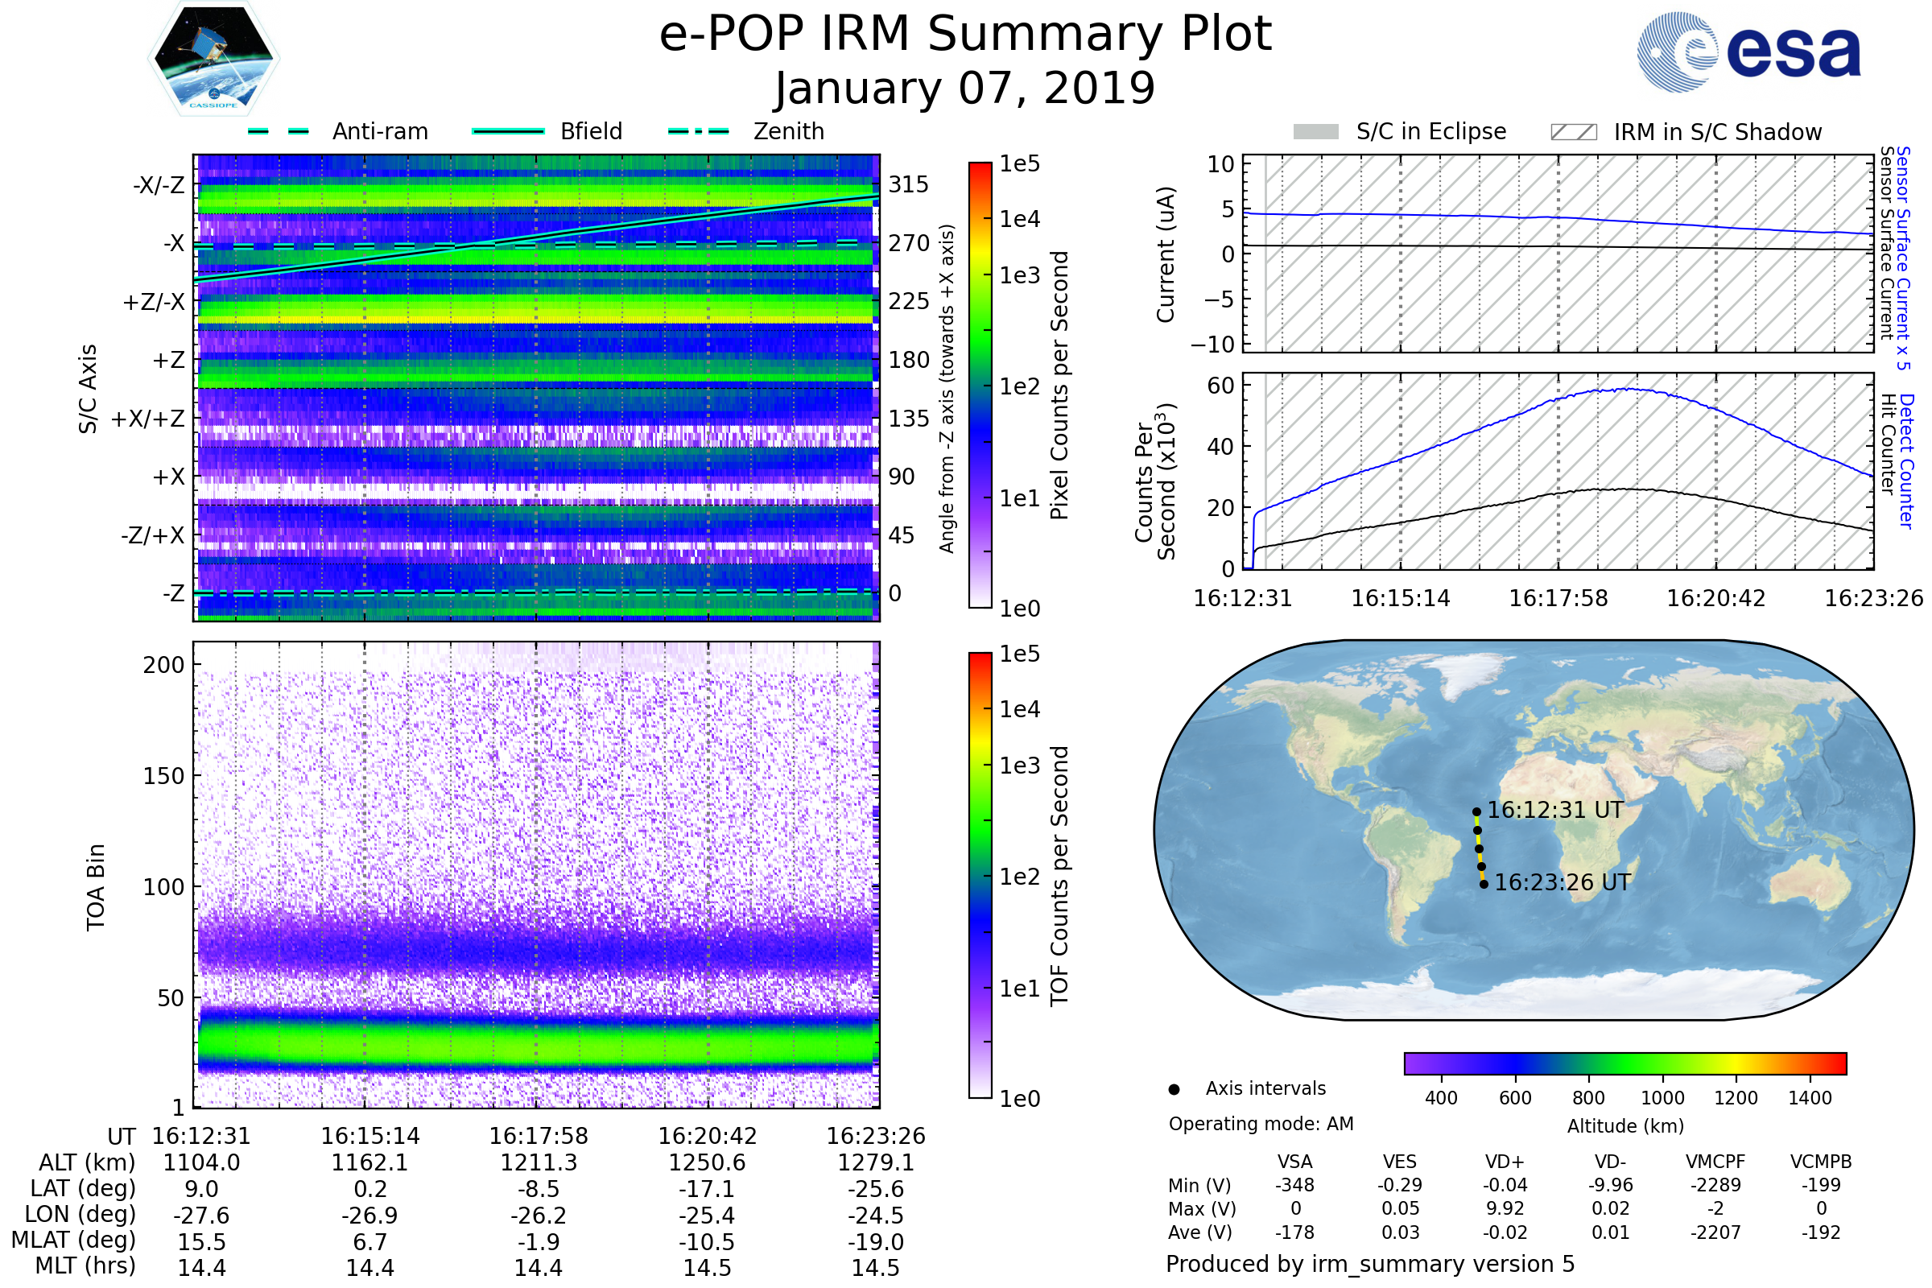Screen dimensions: 1932x1288
Task: Click the e-POP IRM Summary Plot title
Action: tap(965, 35)
